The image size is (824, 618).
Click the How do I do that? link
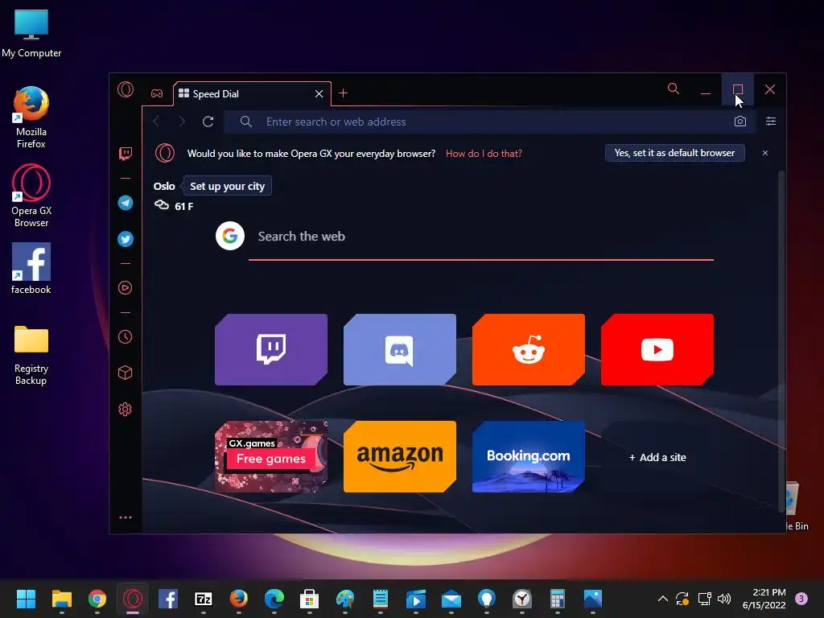[x=484, y=154]
